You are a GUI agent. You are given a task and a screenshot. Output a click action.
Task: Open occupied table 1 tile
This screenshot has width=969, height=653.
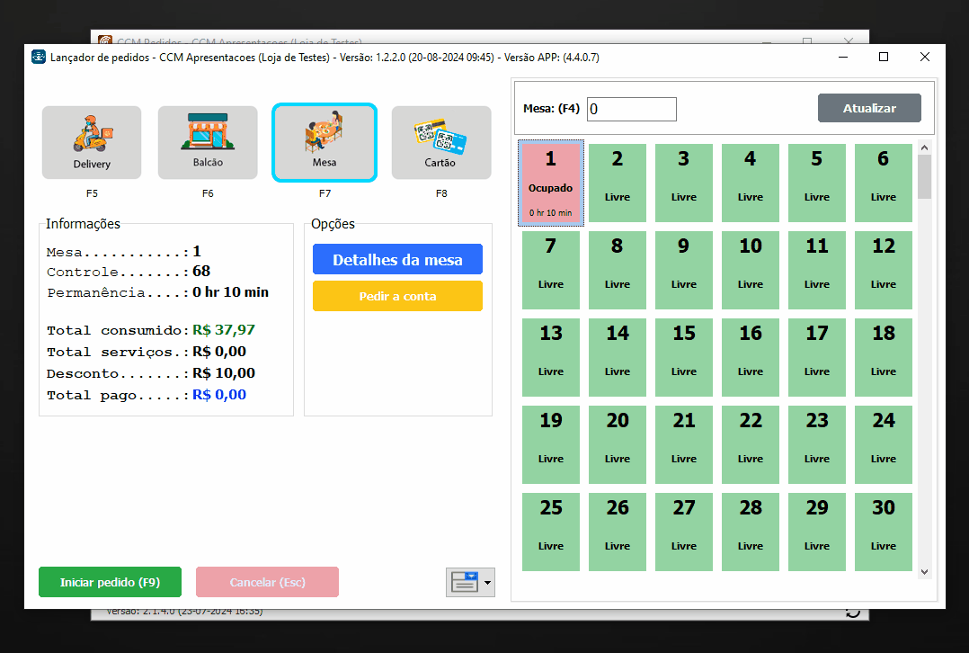(551, 183)
